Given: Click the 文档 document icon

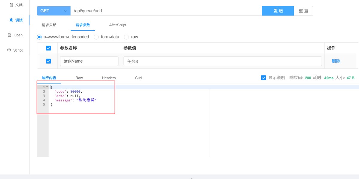Looking at the screenshot, I should coord(11,5).
